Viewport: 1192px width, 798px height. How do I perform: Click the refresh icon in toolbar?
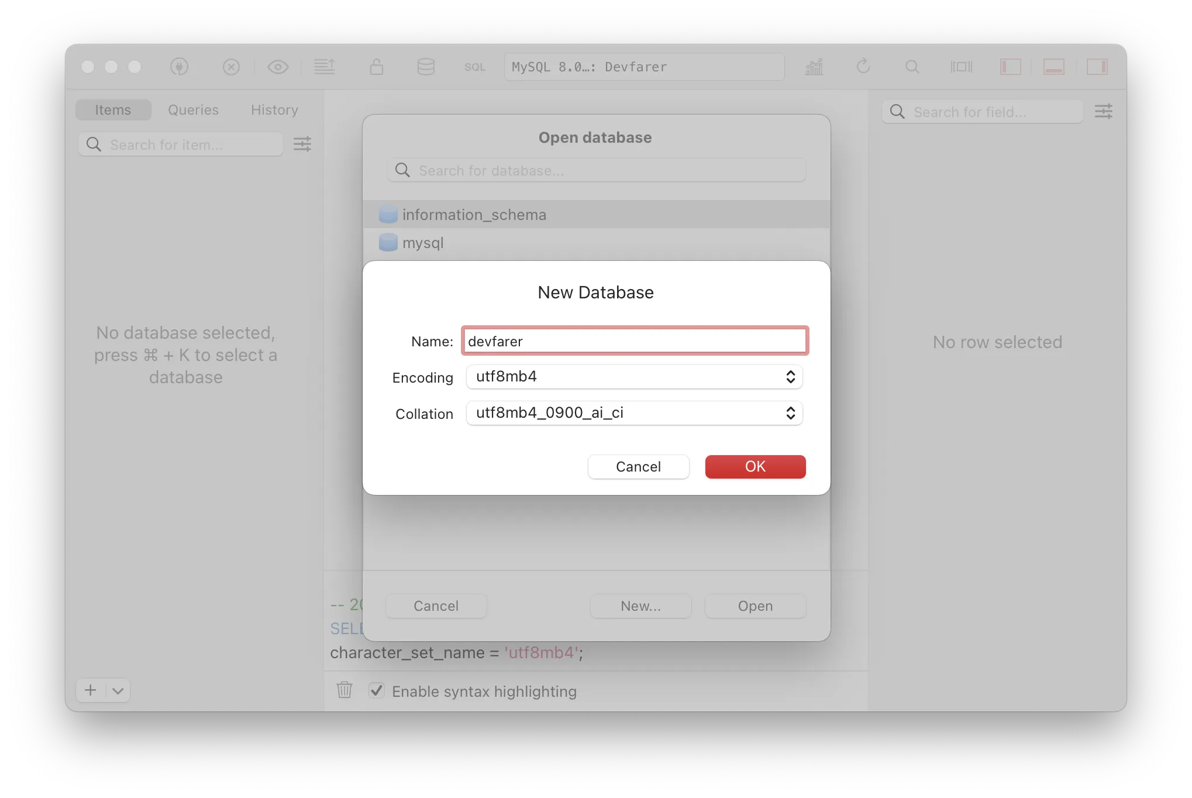coord(863,67)
